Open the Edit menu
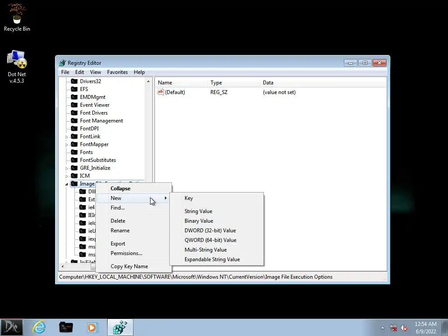 tap(80, 72)
